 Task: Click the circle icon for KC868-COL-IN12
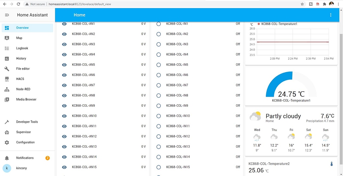point(158,137)
